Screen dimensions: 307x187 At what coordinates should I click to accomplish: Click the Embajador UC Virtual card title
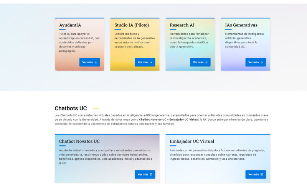pos(192,141)
